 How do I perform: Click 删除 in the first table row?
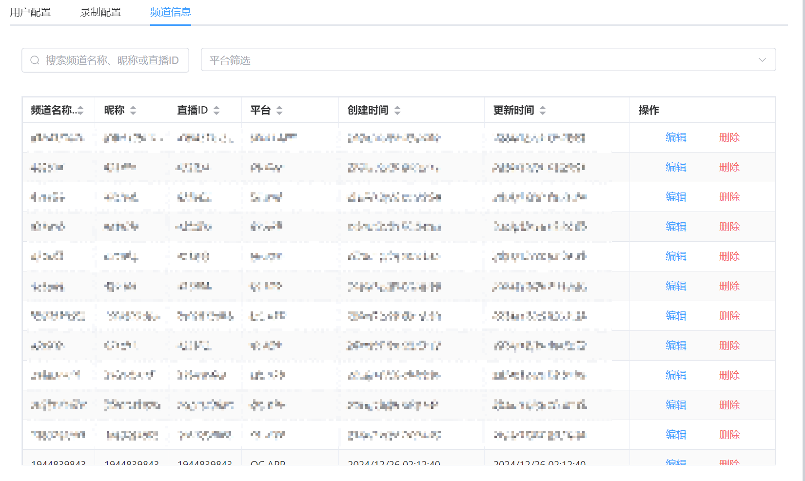coord(729,137)
